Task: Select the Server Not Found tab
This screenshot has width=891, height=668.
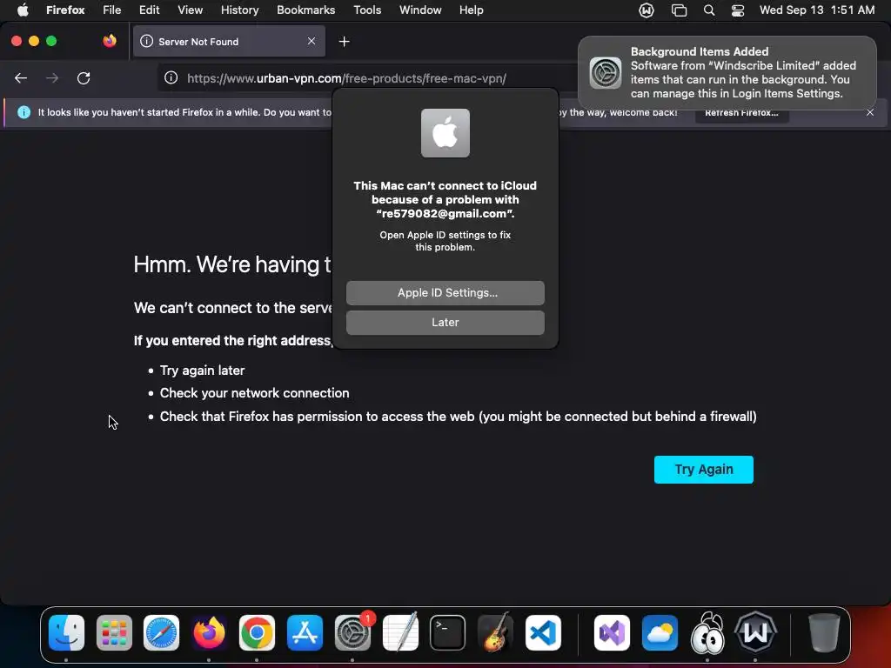Action: point(229,42)
